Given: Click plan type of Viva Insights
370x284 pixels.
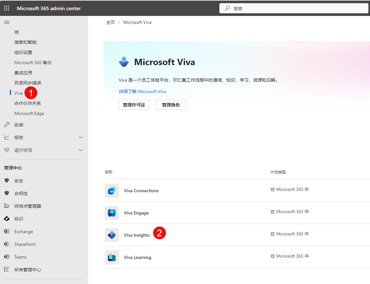Looking at the screenshot, I should [289, 234].
